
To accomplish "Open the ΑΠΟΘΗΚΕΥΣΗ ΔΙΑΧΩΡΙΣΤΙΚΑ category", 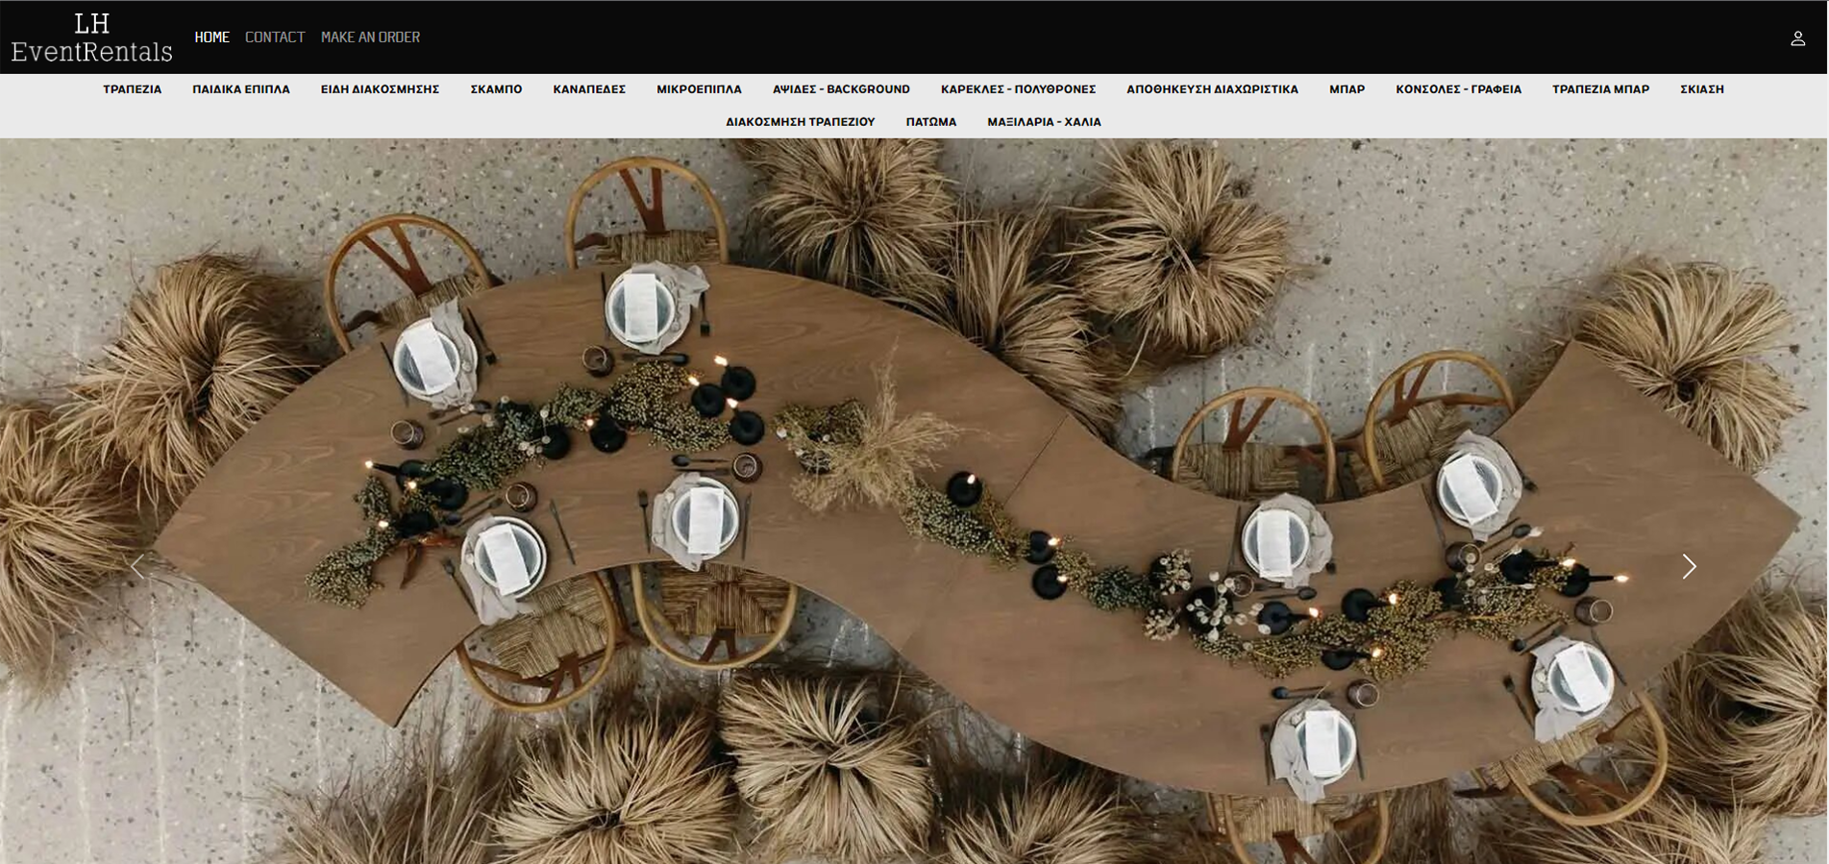I will click(1212, 89).
